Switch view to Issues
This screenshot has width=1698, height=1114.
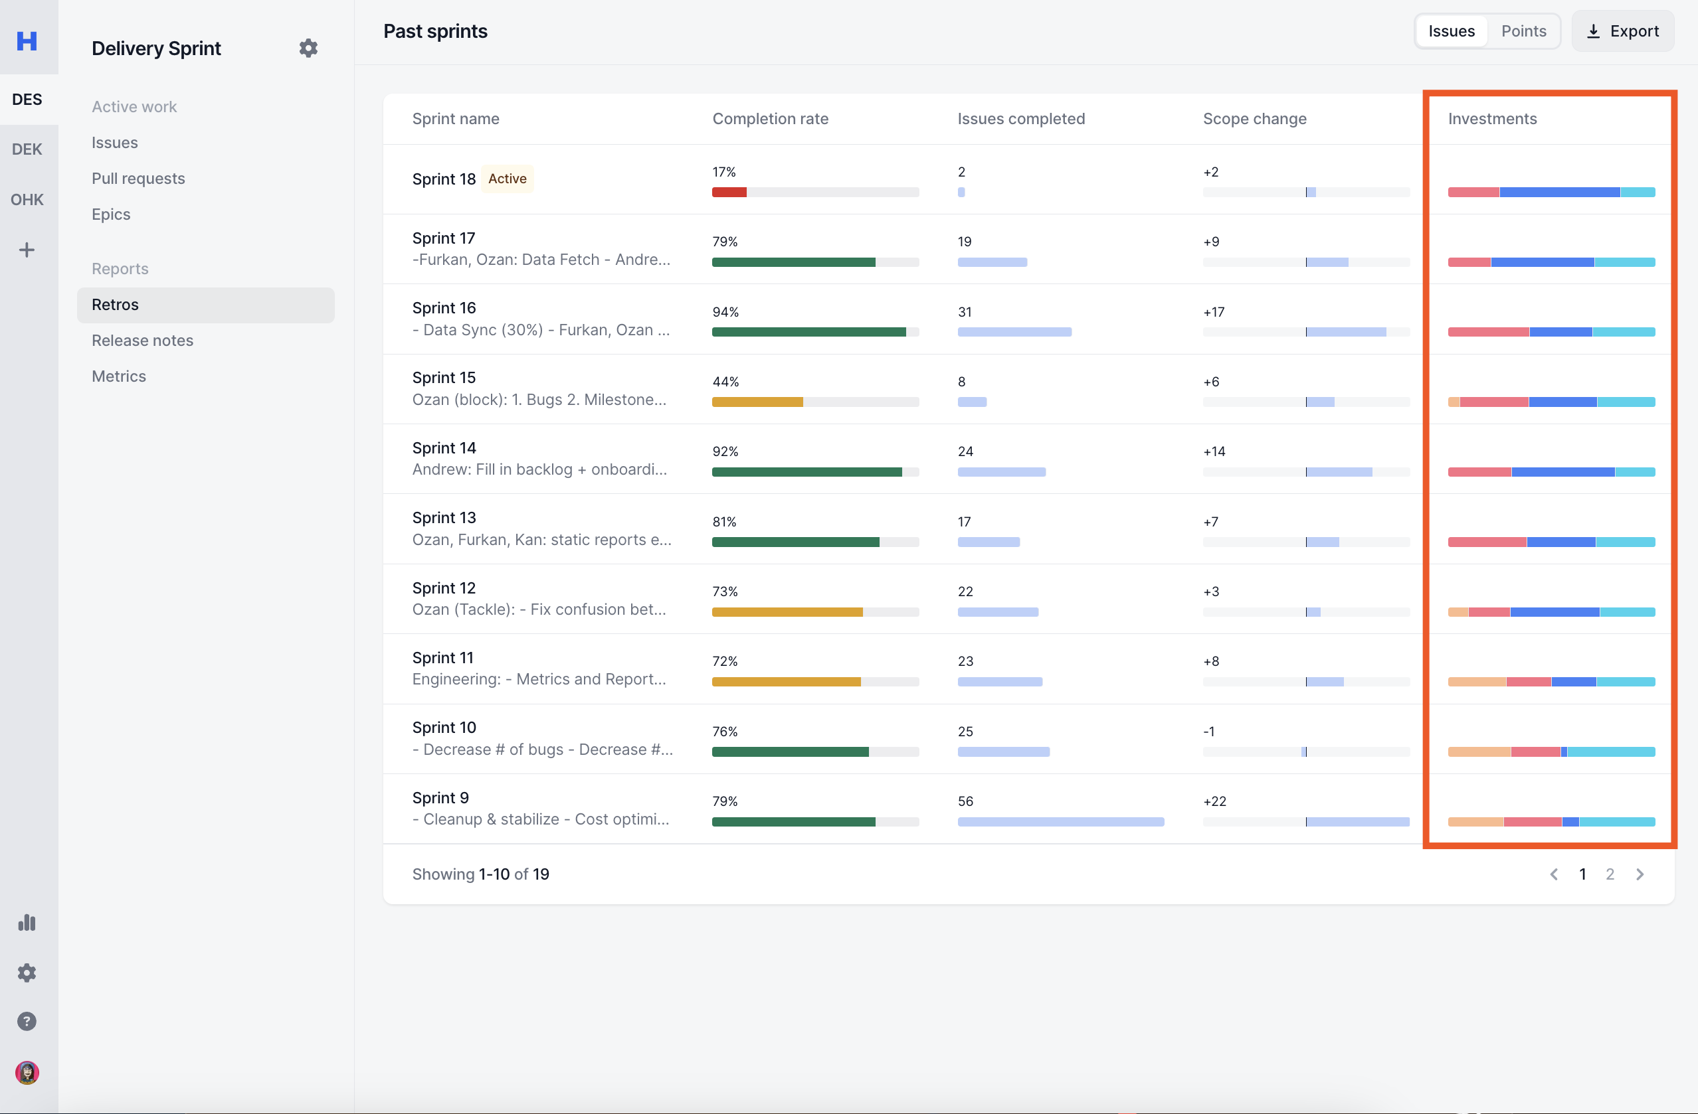(1451, 31)
